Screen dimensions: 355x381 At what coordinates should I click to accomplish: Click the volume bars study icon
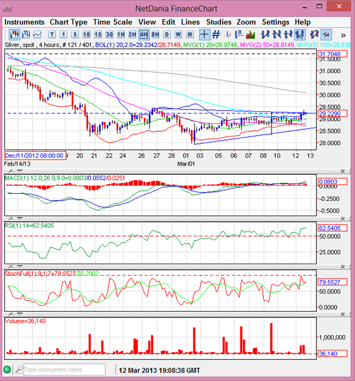[250, 34]
